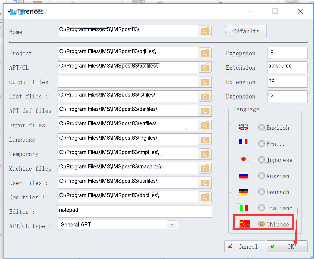Browse folder for Output files path
The width and height of the screenshot is (314, 259).
pyautogui.click(x=205, y=82)
